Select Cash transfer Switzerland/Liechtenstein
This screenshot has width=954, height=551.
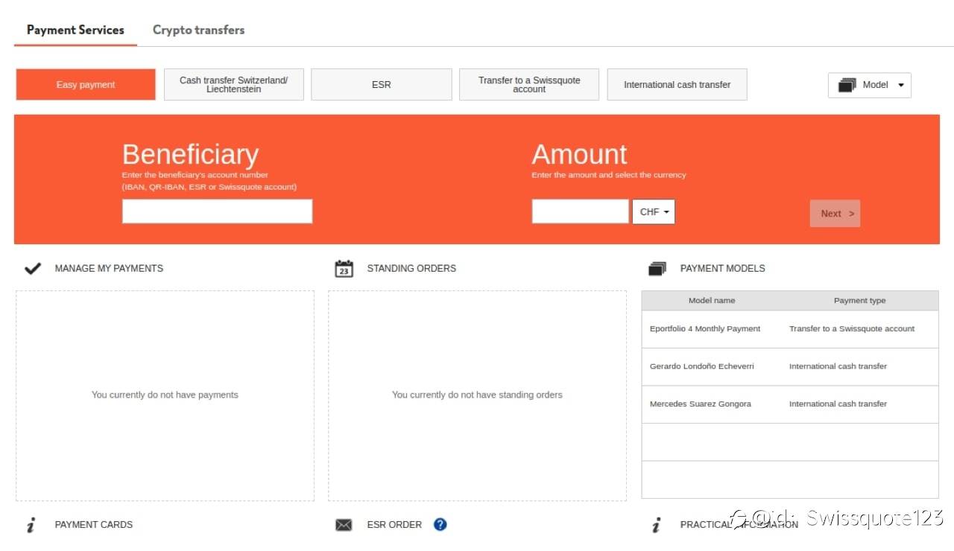pyautogui.click(x=233, y=85)
